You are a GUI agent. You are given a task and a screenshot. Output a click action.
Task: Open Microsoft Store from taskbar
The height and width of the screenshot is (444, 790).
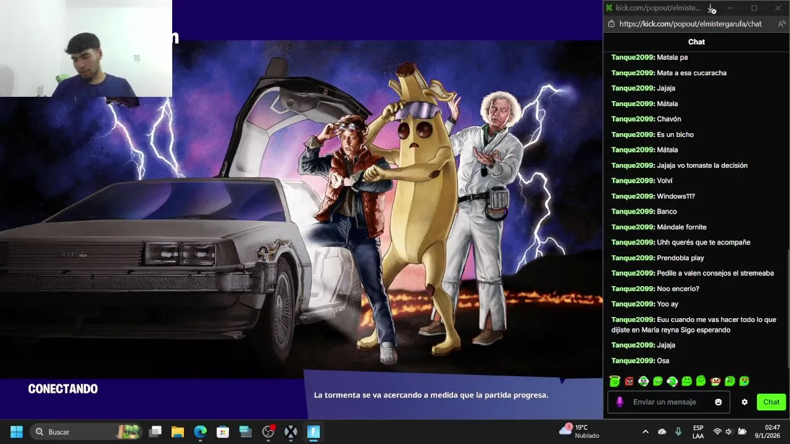click(x=223, y=432)
